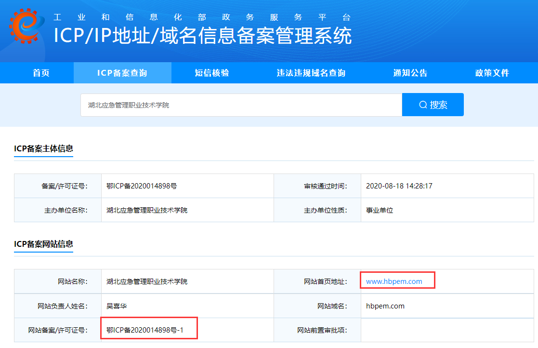The height and width of the screenshot is (348, 538).
Task: Select the ICP备案查询 tab
Action: click(122, 73)
